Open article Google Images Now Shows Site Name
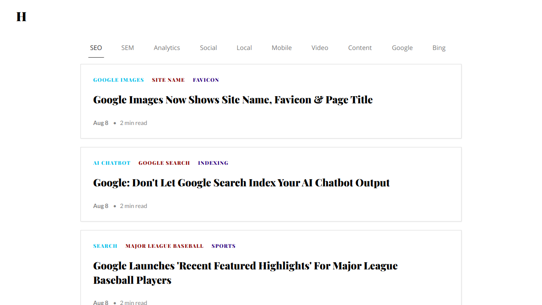542x305 pixels. pyautogui.click(x=233, y=100)
